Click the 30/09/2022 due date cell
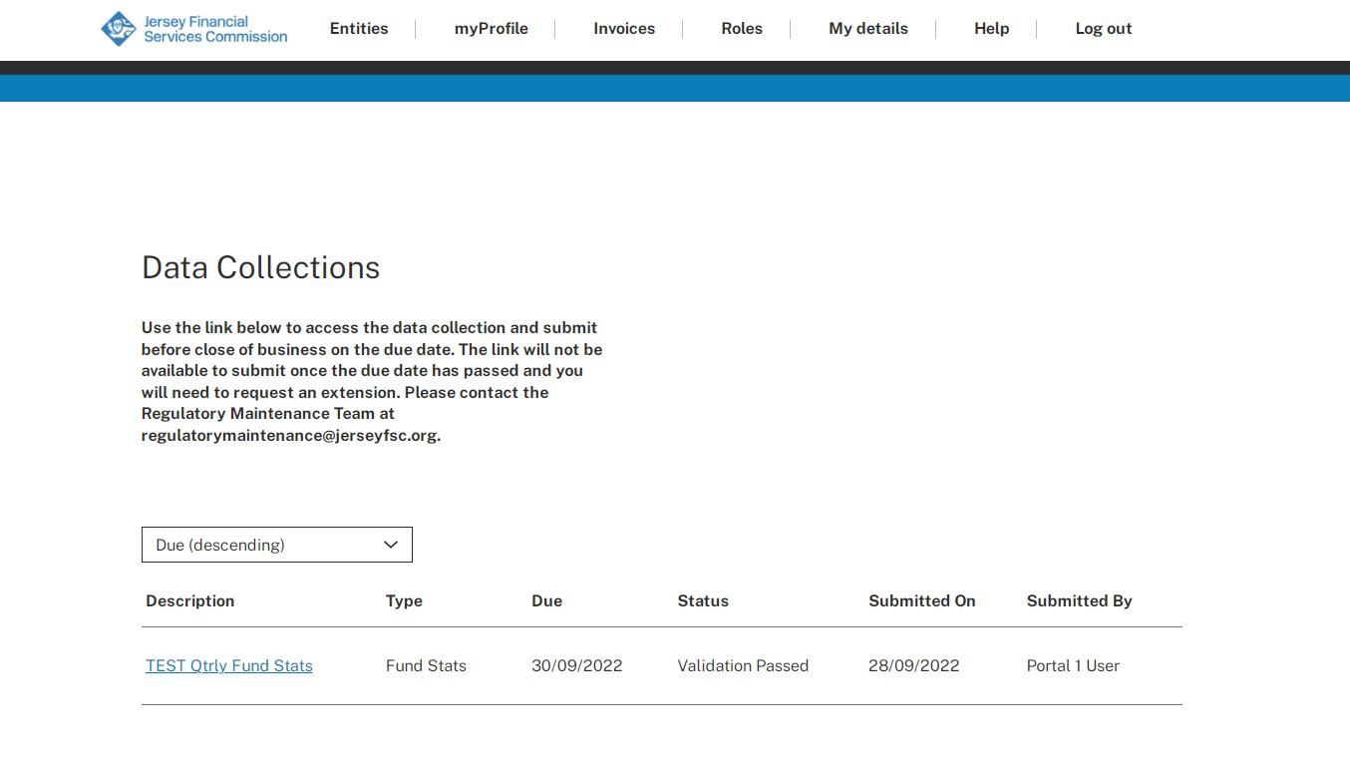This screenshot has height=777, width=1350. (576, 666)
